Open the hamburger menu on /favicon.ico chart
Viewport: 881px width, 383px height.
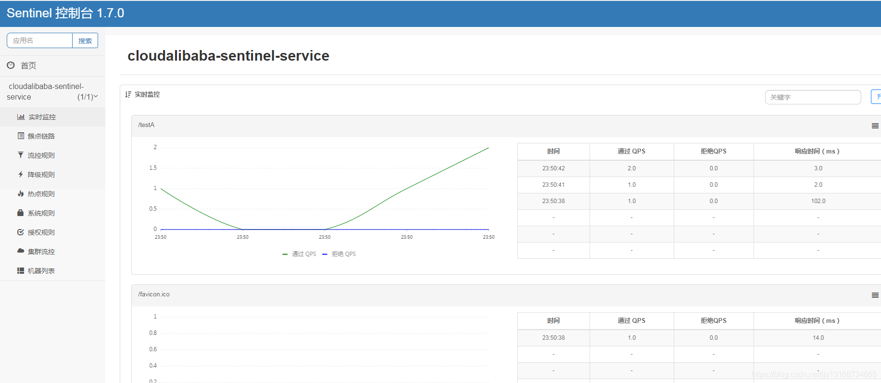coord(875,295)
